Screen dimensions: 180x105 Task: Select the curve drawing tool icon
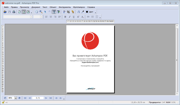(78, 12)
